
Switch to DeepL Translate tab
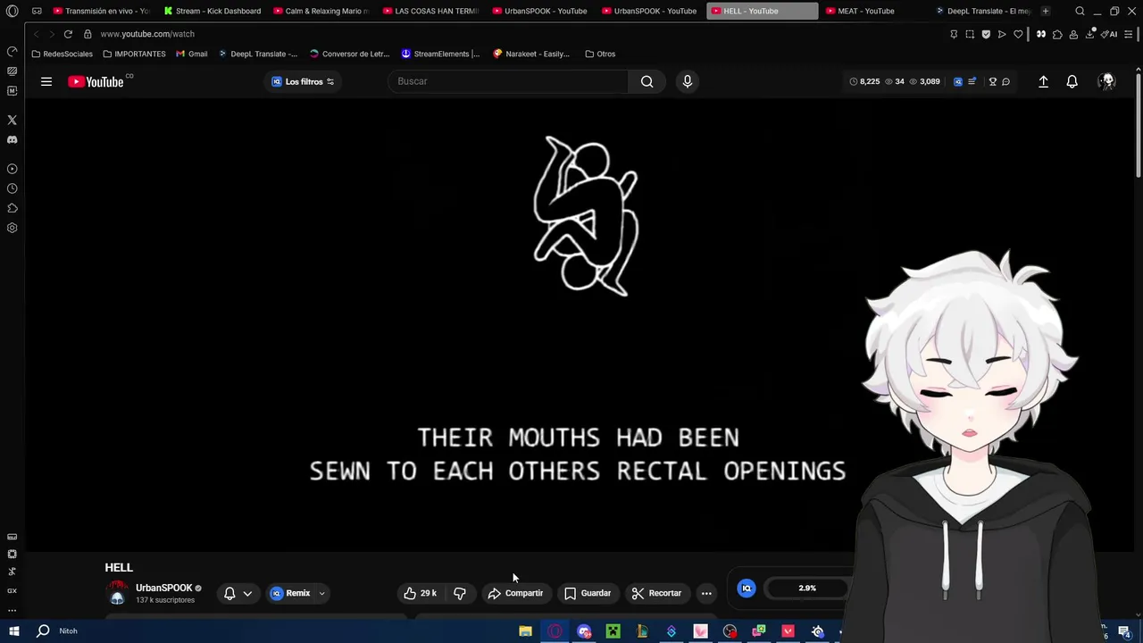[x=982, y=11]
